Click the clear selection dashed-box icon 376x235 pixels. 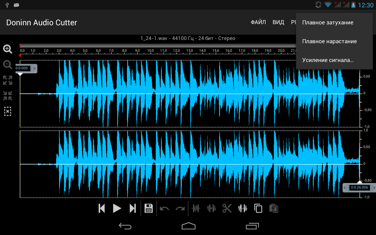click(x=8, y=111)
